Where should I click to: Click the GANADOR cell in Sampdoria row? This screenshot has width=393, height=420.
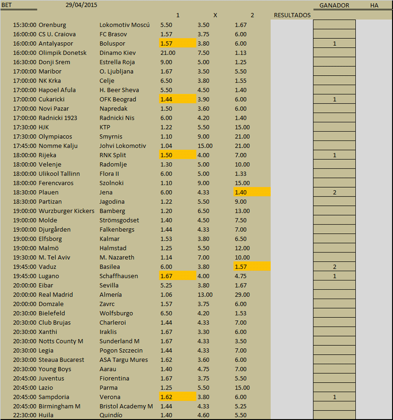tap(335, 397)
